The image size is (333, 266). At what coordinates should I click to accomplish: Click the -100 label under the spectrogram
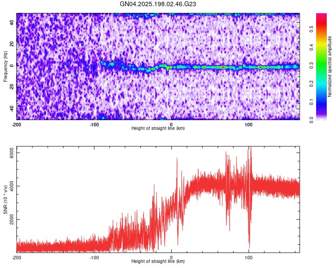[94, 125]
